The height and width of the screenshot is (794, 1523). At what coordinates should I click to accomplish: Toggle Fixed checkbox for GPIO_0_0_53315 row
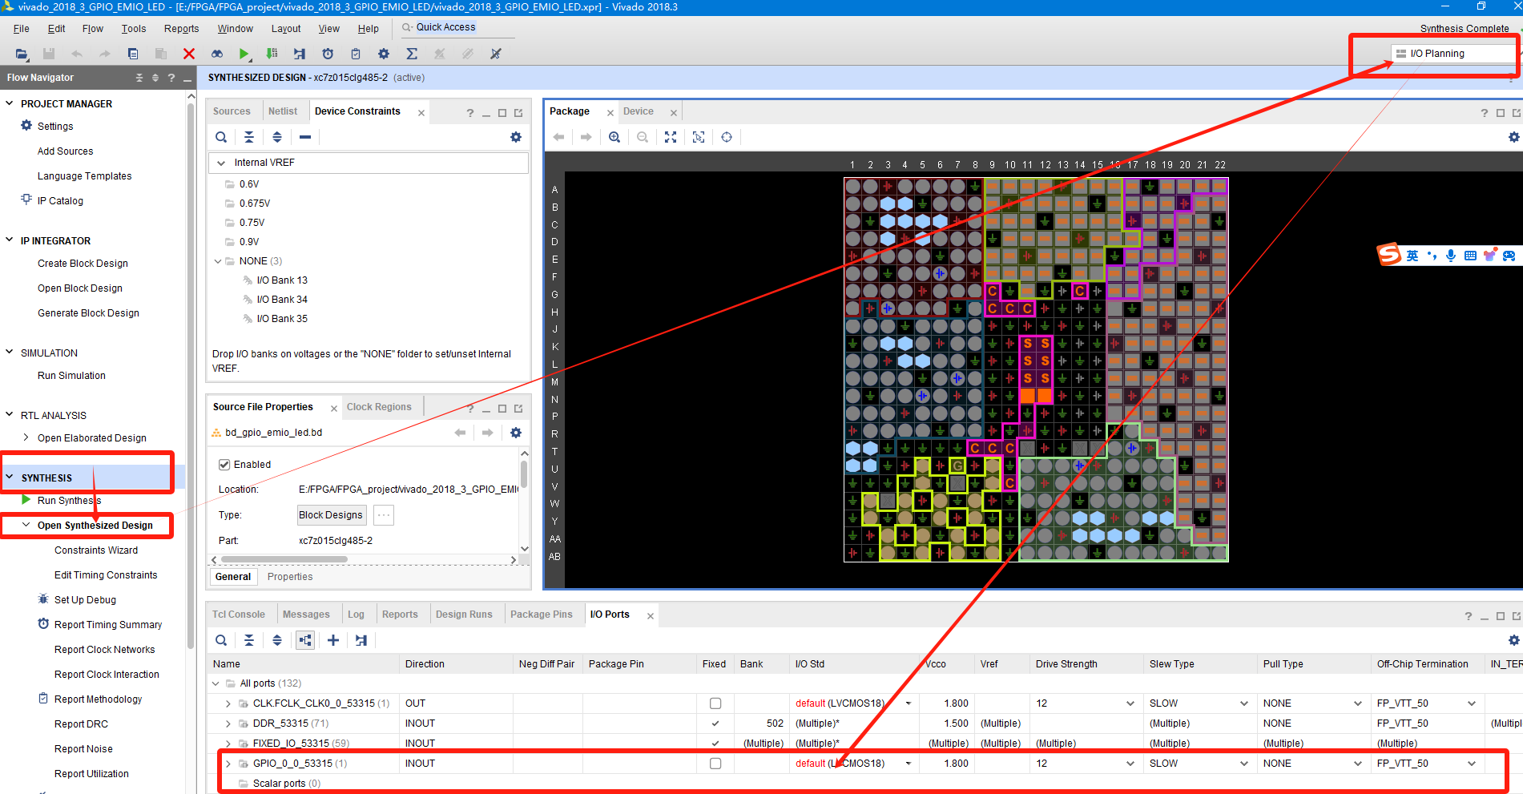[715, 764]
